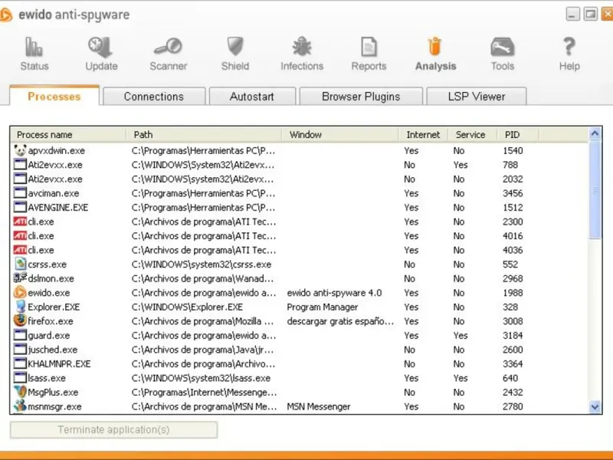Sort by Process name column header

tap(68, 135)
